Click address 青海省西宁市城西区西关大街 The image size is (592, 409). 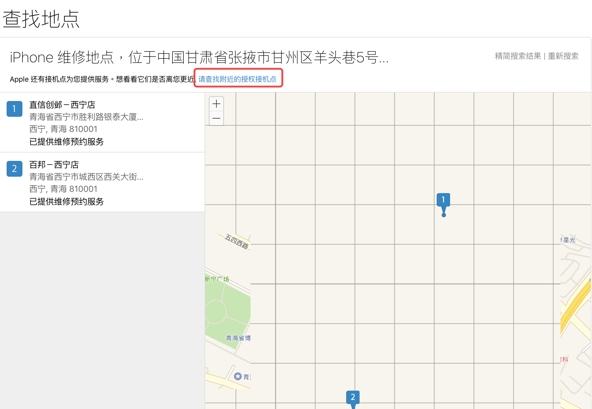(x=86, y=177)
